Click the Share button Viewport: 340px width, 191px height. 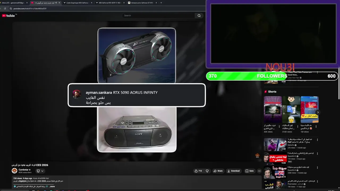[x=218, y=171]
